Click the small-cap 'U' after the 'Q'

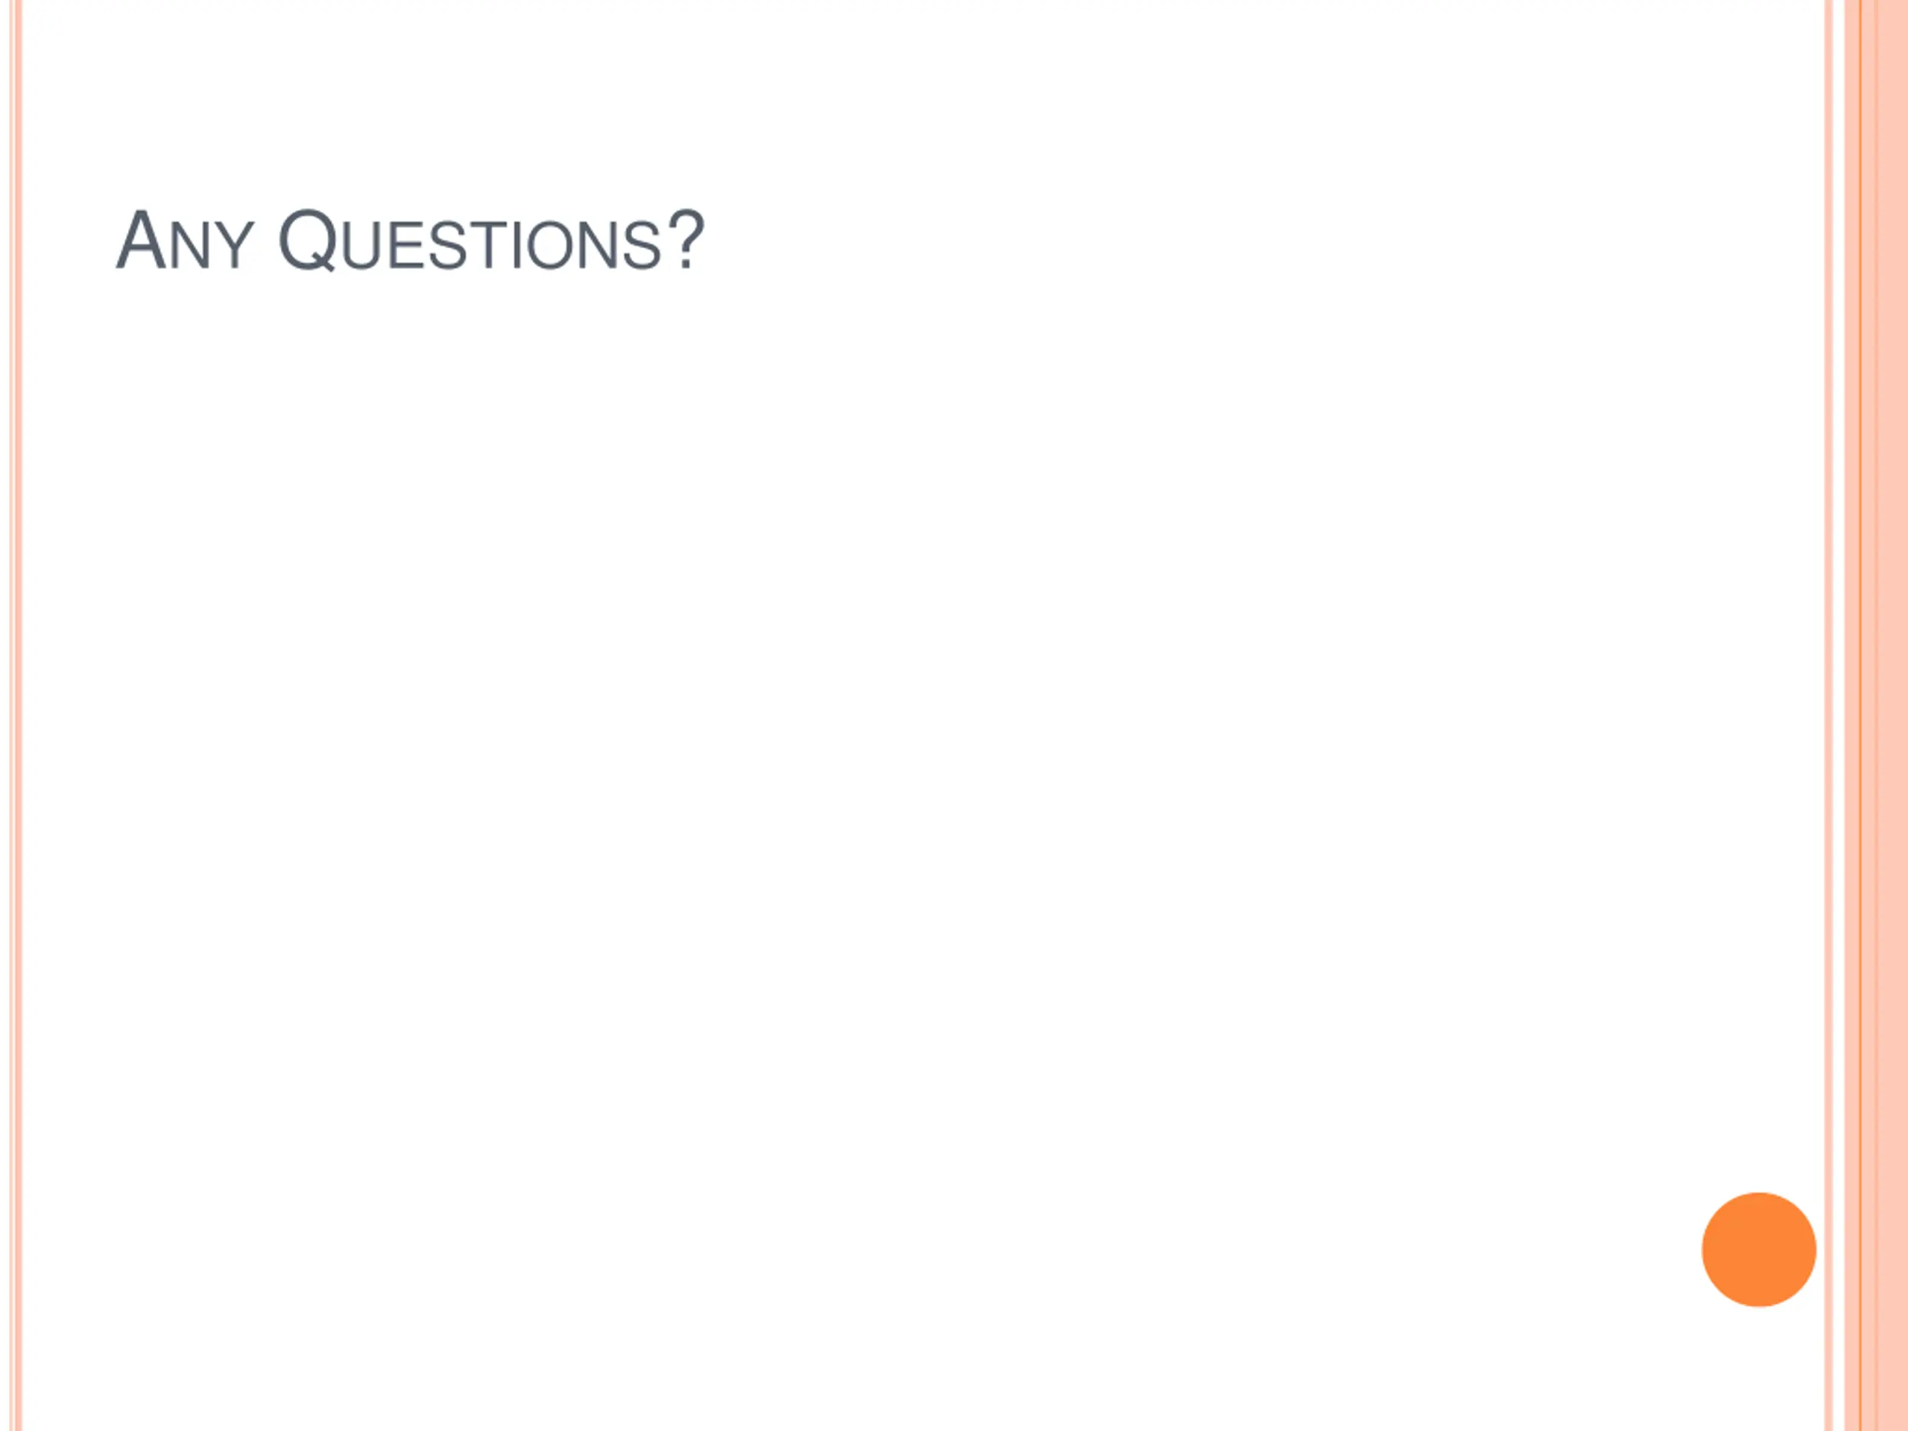click(361, 247)
